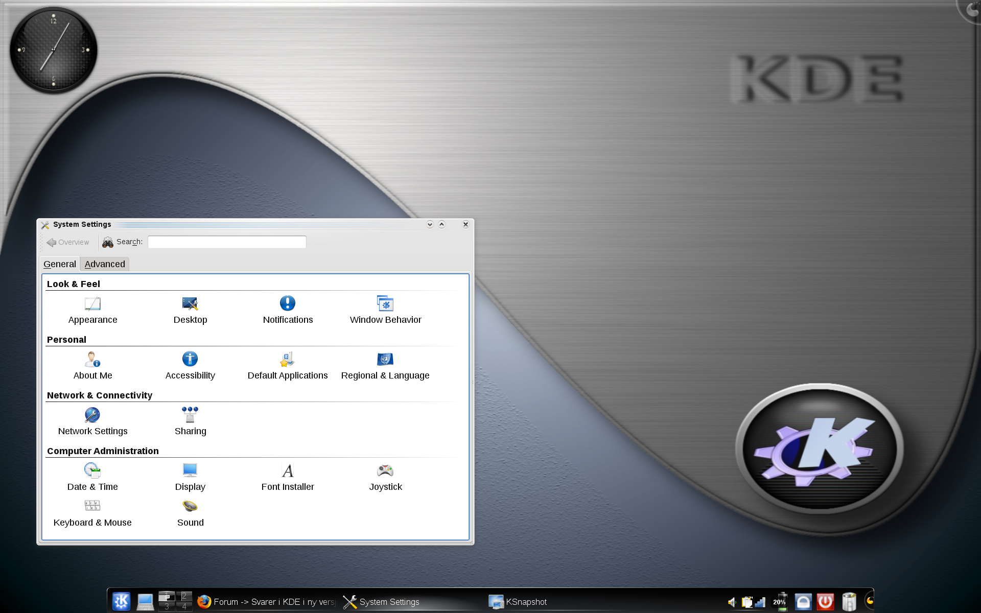
Task: Open Keyboard & Mouse settings
Action: pos(92,514)
